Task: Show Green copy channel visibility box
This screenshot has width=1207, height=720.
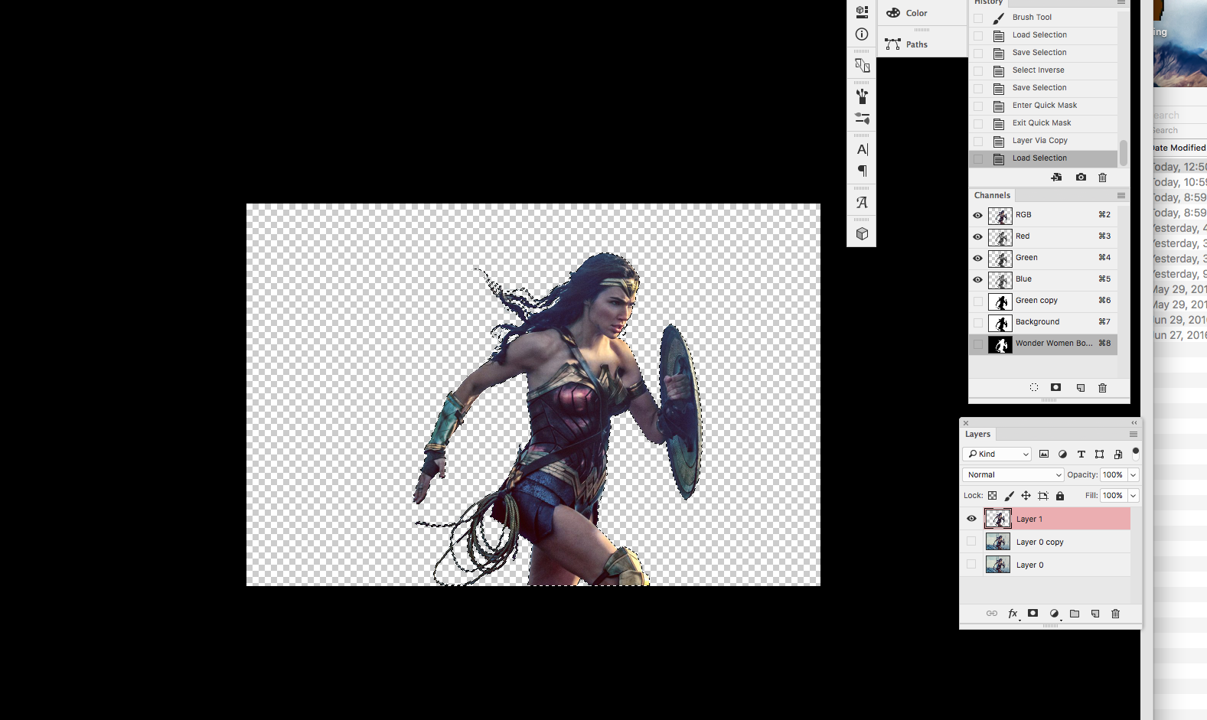Action: [x=978, y=301]
